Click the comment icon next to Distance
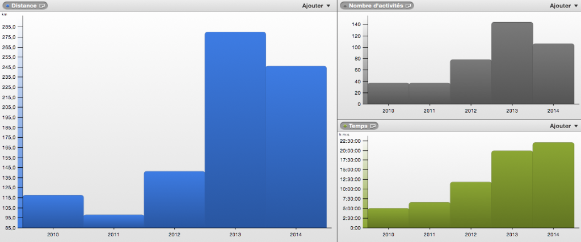This screenshot has height=242, width=581. (x=42, y=6)
